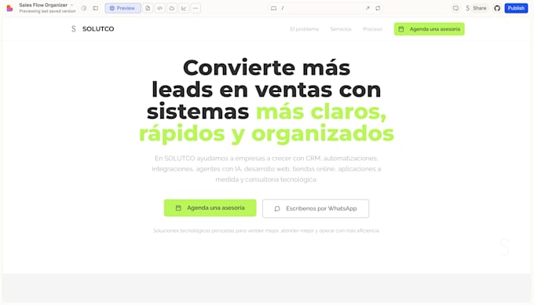The image size is (534, 305).
Task: Go to Proceso nav link
Action: click(372, 29)
